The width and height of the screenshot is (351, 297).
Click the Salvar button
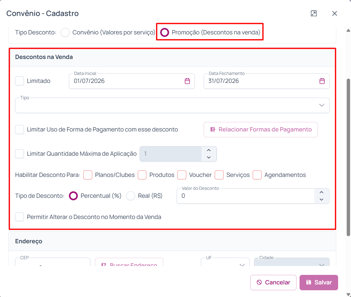coord(319,282)
